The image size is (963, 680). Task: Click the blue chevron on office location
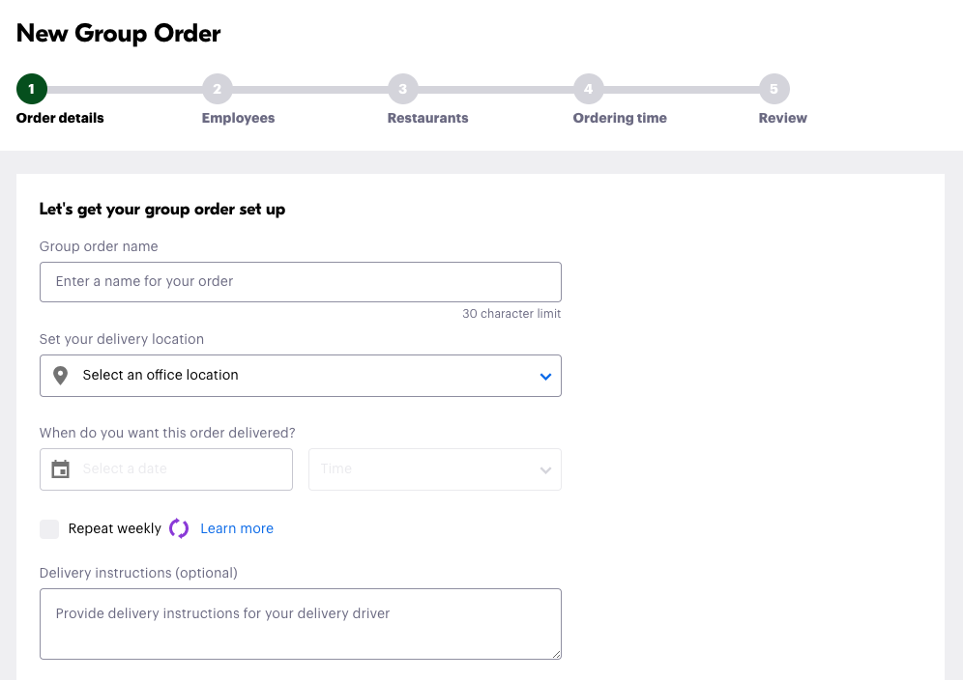[x=545, y=376]
